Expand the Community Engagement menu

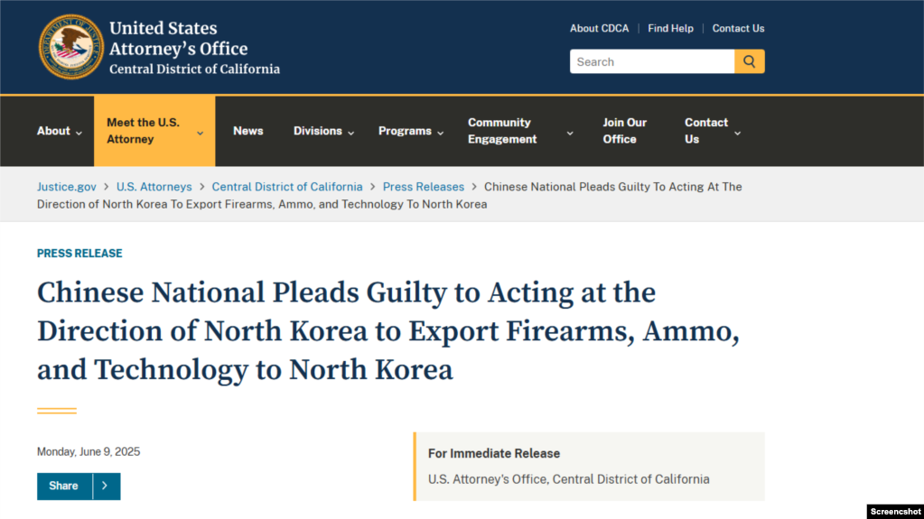[x=519, y=131]
